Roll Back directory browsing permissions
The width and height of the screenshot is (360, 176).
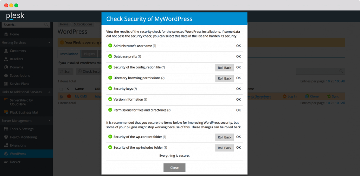pyautogui.click(x=224, y=78)
